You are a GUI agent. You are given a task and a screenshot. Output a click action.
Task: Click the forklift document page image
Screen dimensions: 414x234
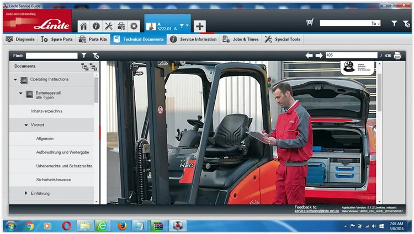click(x=241, y=133)
